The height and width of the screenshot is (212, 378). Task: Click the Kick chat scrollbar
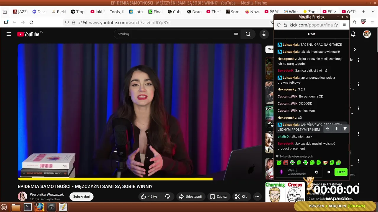349,148
